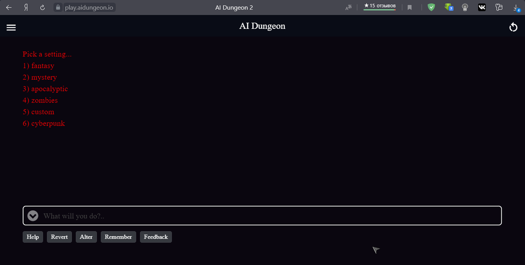
Task: Open the VK extension
Action: tap(482, 7)
